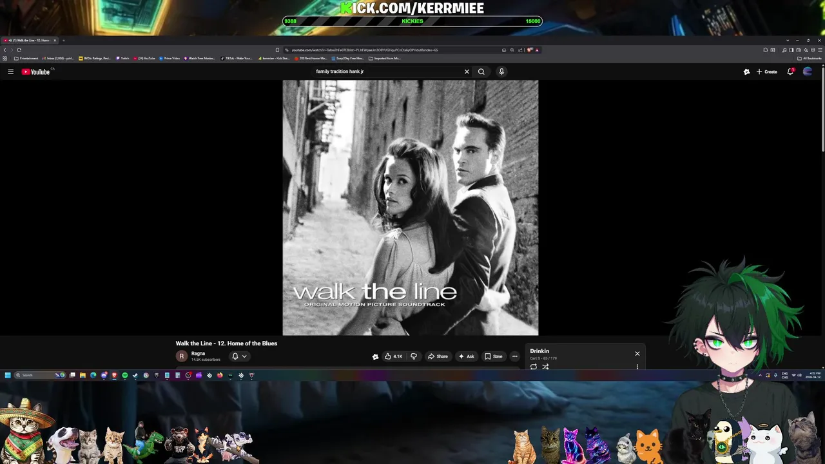Go to YouTube home via logo
Image resolution: width=825 pixels, height=464 pixels.
[x=36, y=72]
